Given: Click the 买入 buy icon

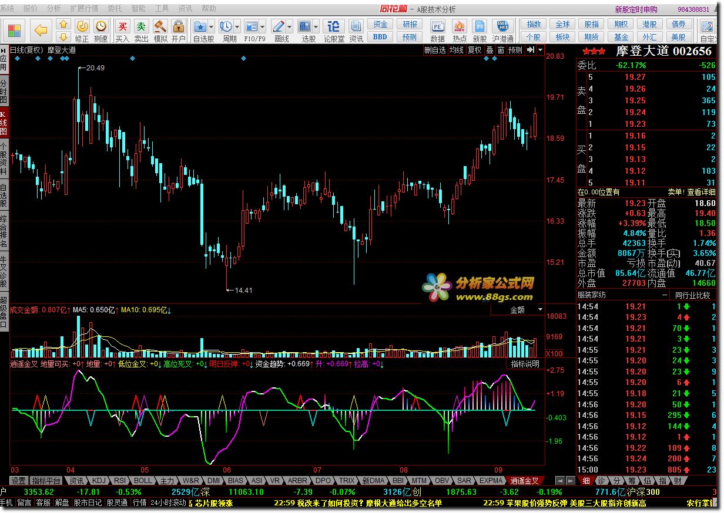Looking at the screenshot, I should [x=122, y=26].
